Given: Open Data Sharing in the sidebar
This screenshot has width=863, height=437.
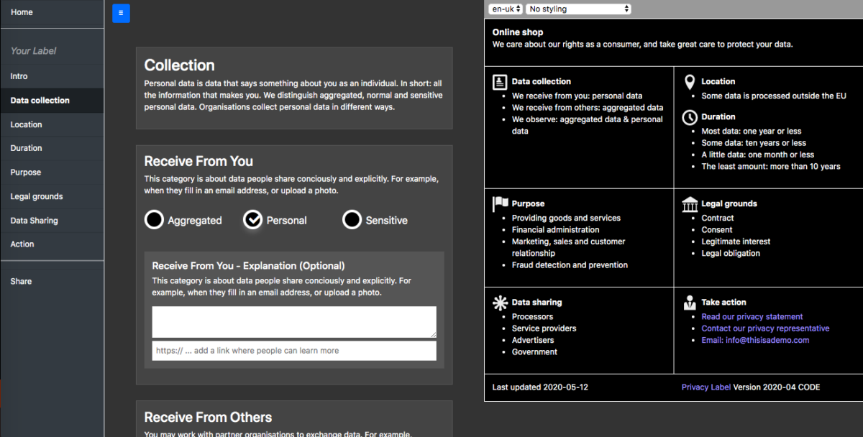Looking at the screenshot, I should 52,221.
